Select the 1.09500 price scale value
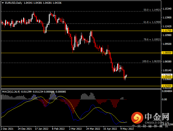The height and width of the screenshot is (131, 173). (167, 44)
